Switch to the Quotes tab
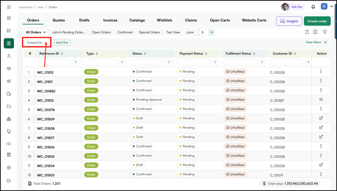Image resolution: width=337 pixels, height=191 pixels. pos(59,20)
